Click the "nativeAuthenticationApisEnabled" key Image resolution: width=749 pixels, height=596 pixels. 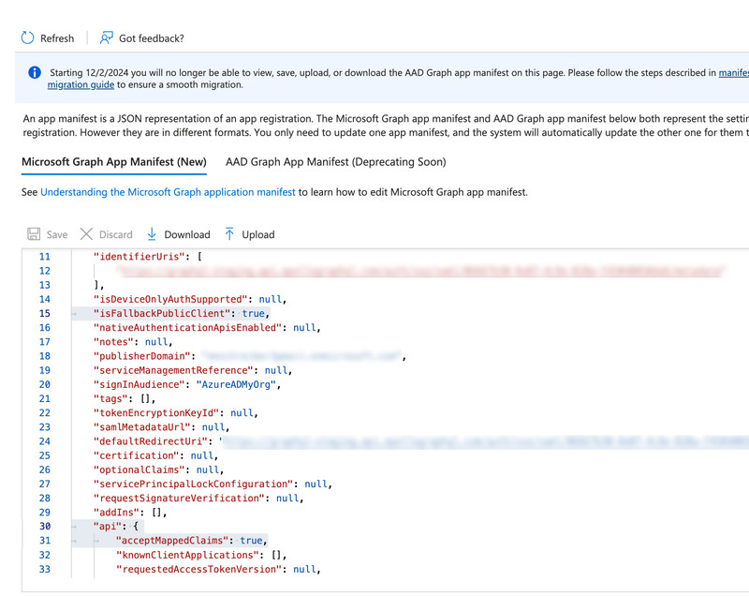(x=188, y=328)
